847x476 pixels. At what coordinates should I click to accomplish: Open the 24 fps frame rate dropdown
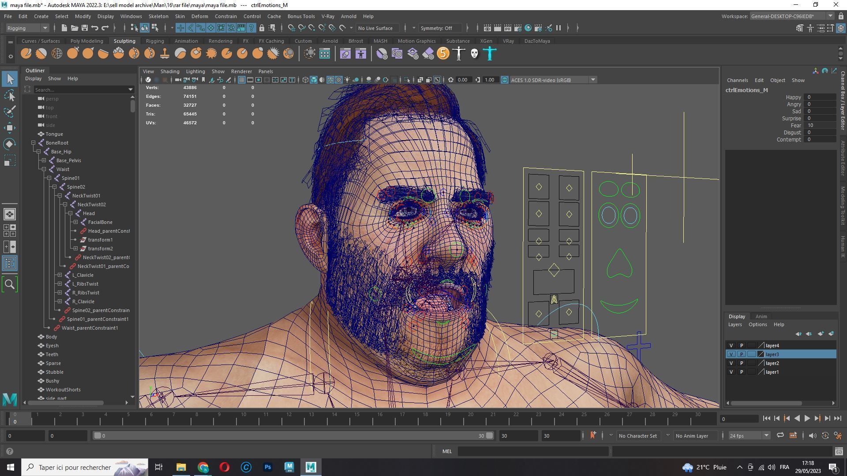pyautogui.click(x=749, y=435)
